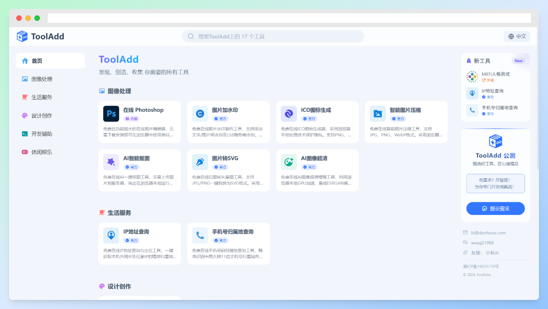Click the hi@devhone.com email link
Image resolution: width=548 pixels, height=309 pixels.
(488, 233)
